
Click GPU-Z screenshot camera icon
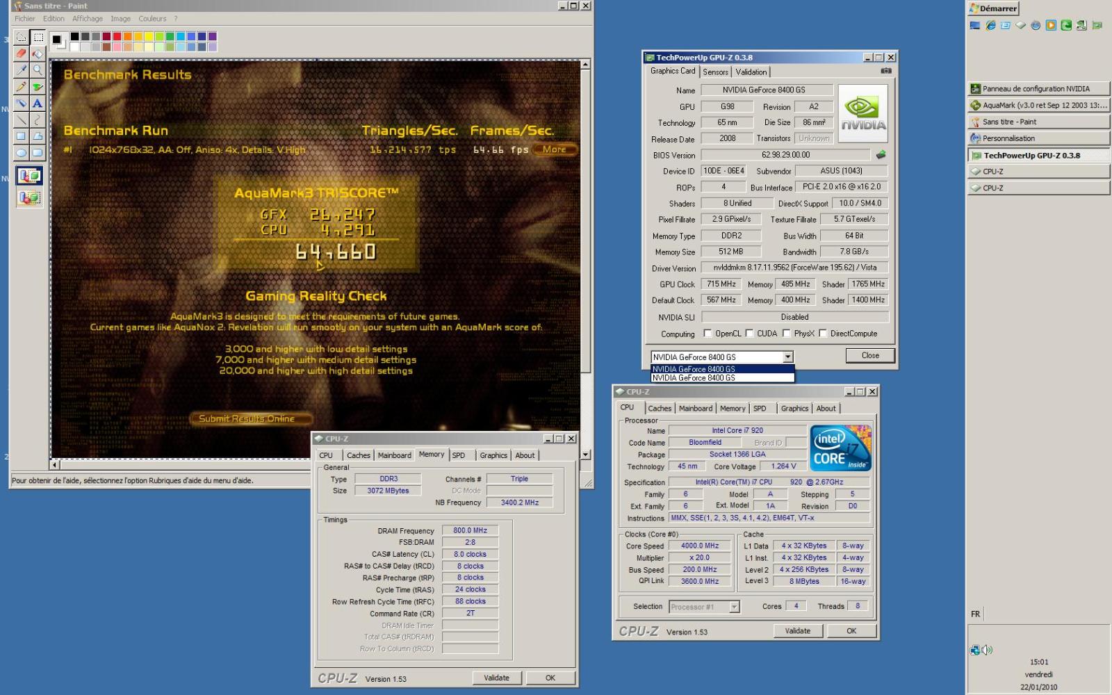tap(886, 71)
